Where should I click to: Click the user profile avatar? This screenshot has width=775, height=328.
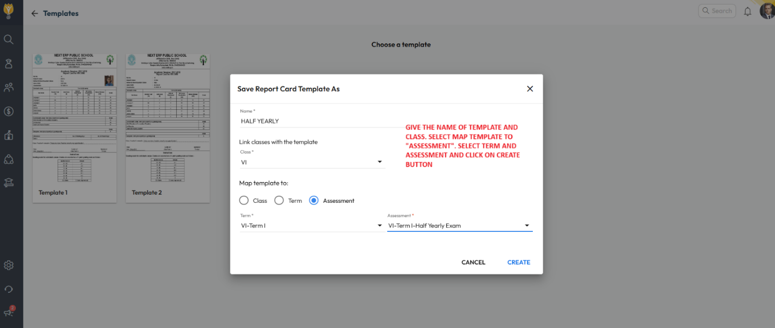[767, 11]
